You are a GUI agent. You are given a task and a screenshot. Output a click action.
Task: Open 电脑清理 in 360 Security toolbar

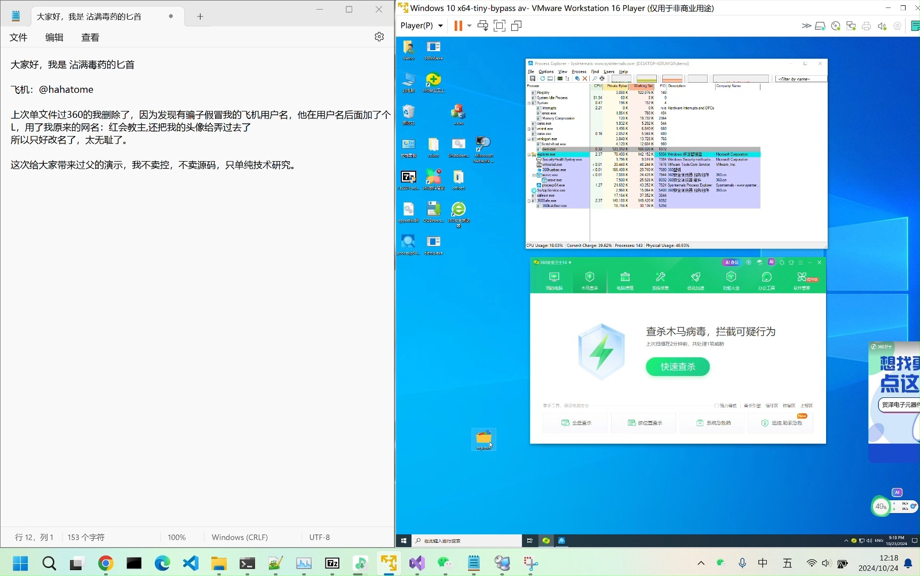[x=625, y=280]
